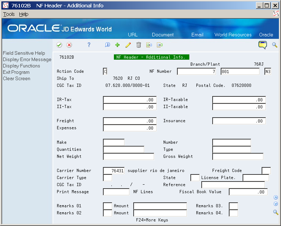The width and height of the screenshot is (281, 226).
Task: Click the Freight amount field
Action: pyautogui.click(x=130, y=121)
